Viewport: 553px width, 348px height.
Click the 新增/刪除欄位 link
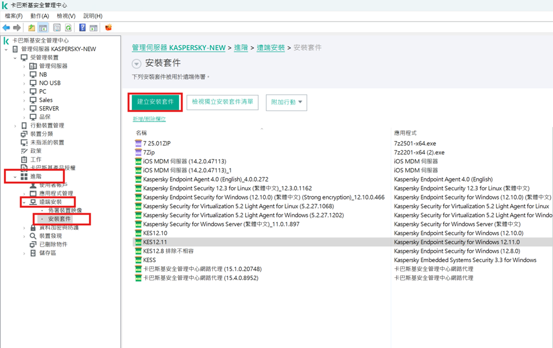point(149,119)
